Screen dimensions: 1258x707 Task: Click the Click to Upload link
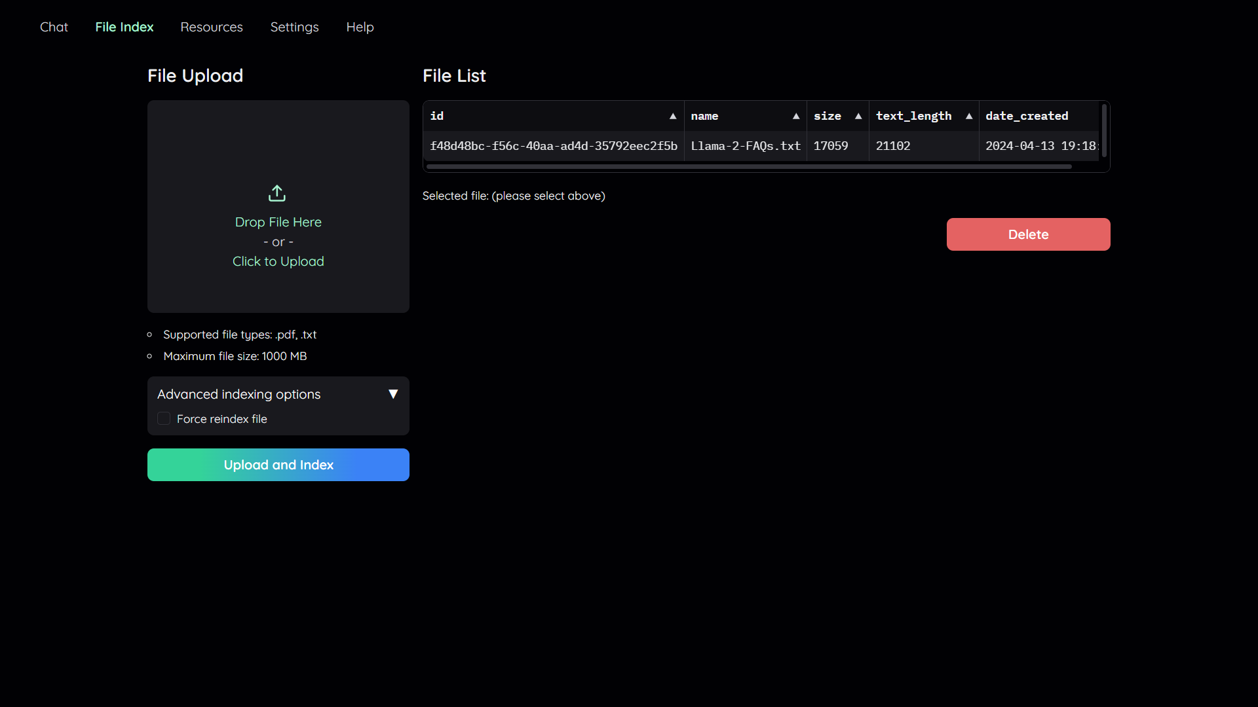click(x=278, y=261)
